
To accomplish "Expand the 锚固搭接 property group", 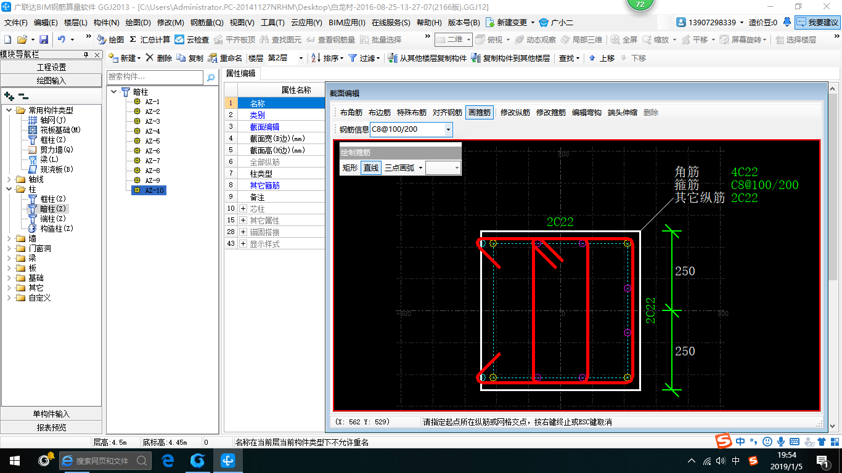I will [x=243, y=232].
